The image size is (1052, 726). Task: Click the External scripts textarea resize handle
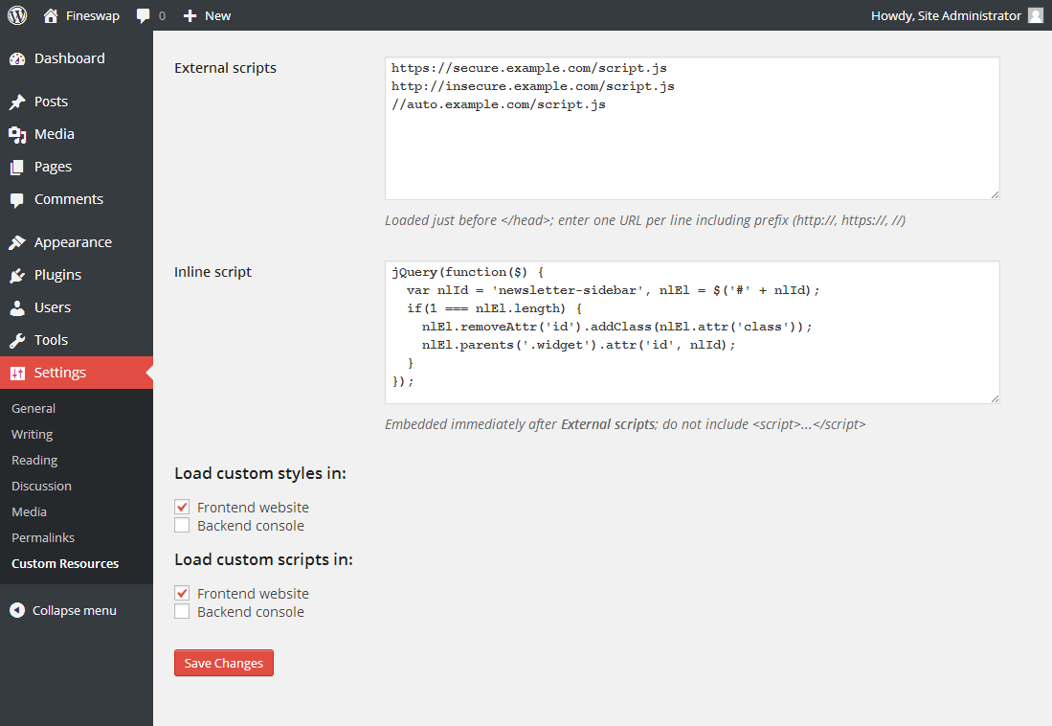[x=995, y=194]
